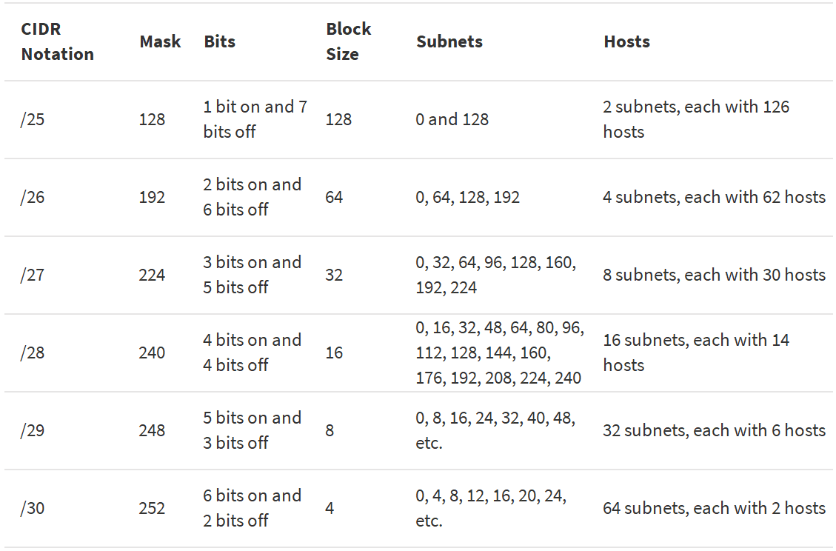The image size is (836, 551).
Task: Select "16 subnets, each with 14 hosts" cell
Action: pos(696,353)
